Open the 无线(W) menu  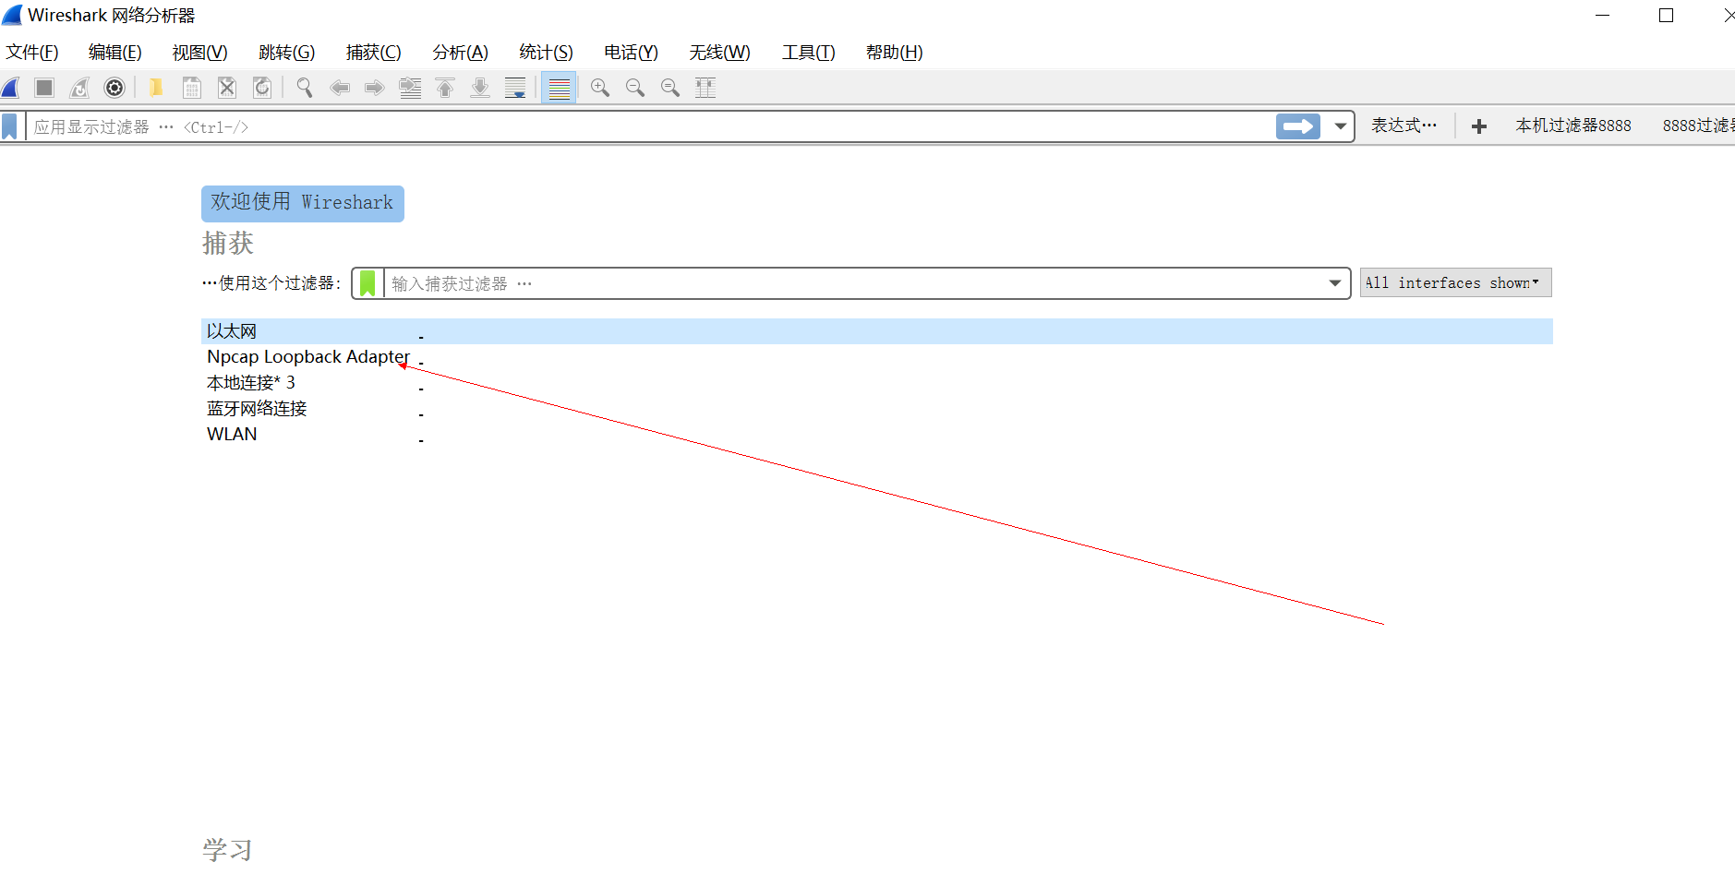click(720, 53)
